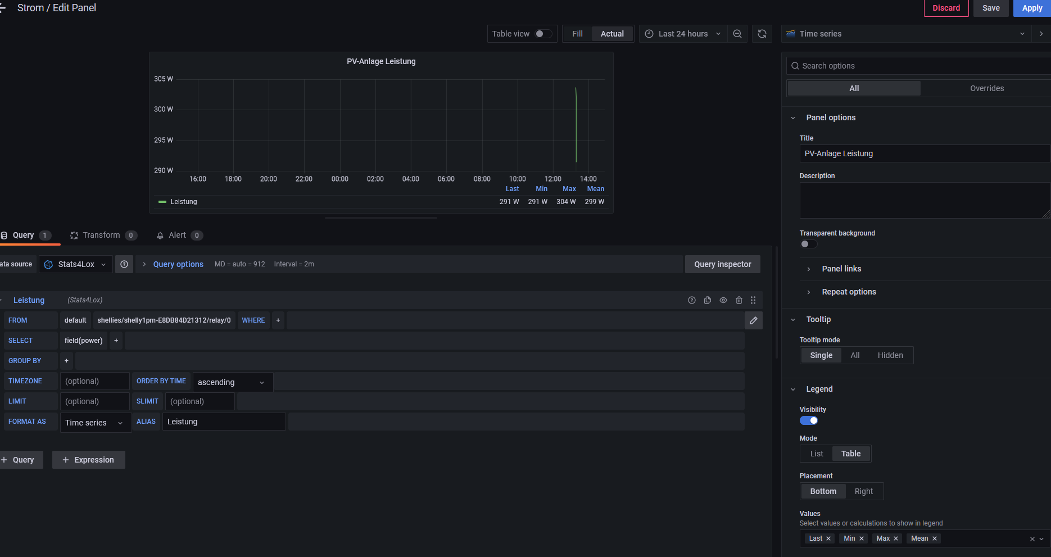Grab the drag handle of Leistung query
1051x557 pixels.
(x=753, y=300)
